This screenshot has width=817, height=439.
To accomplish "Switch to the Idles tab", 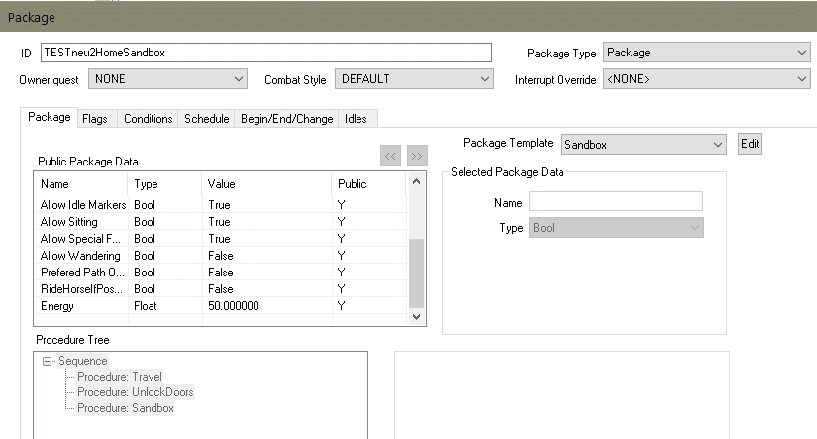I will coord(355,119).
